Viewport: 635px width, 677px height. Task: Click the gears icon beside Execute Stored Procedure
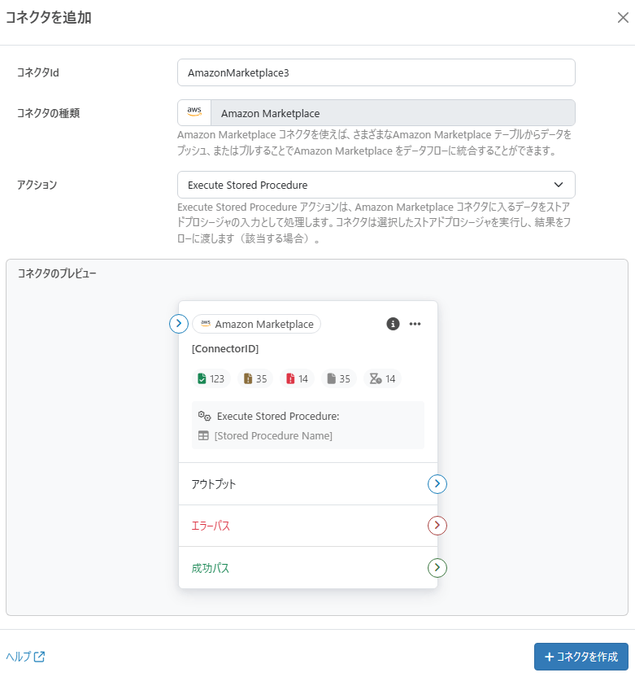(x=204, y=416)
